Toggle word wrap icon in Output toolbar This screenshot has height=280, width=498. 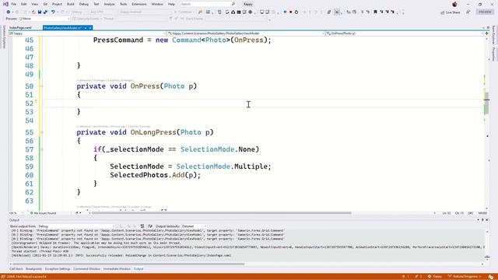point(150,226)
